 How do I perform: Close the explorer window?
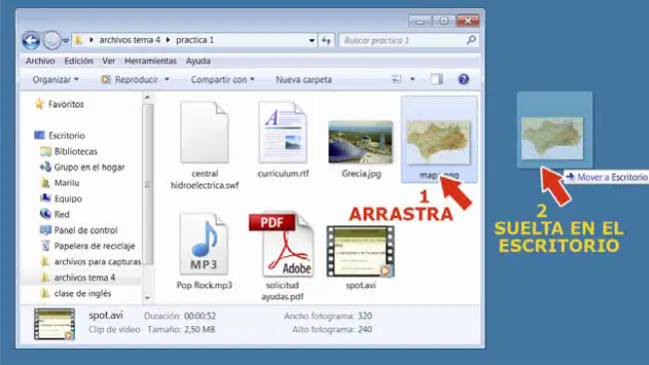[467, 21]
